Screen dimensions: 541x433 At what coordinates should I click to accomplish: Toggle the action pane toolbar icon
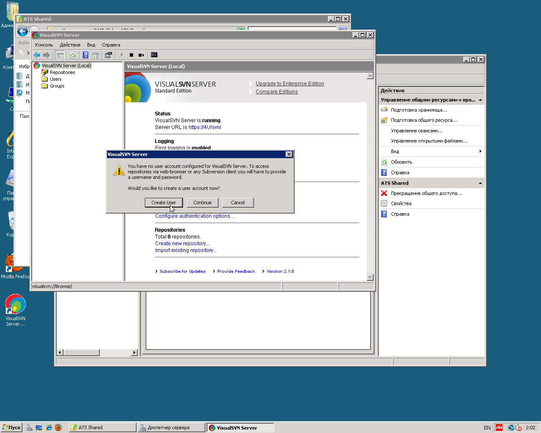click(x=96, y=55)
